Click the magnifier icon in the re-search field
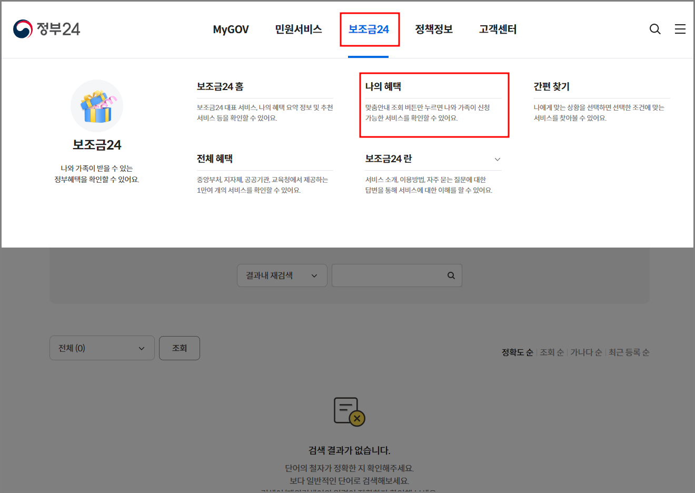 (x=451, y=275)
